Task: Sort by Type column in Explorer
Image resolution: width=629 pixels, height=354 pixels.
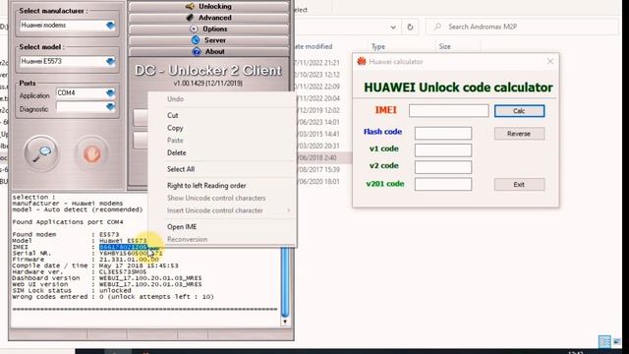Action: (378, 46)
